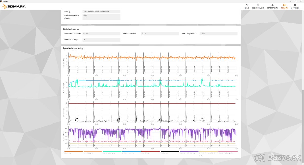304x165 pixels.
Task: Click the orange frame rate chart
Action: click(152, 63)
